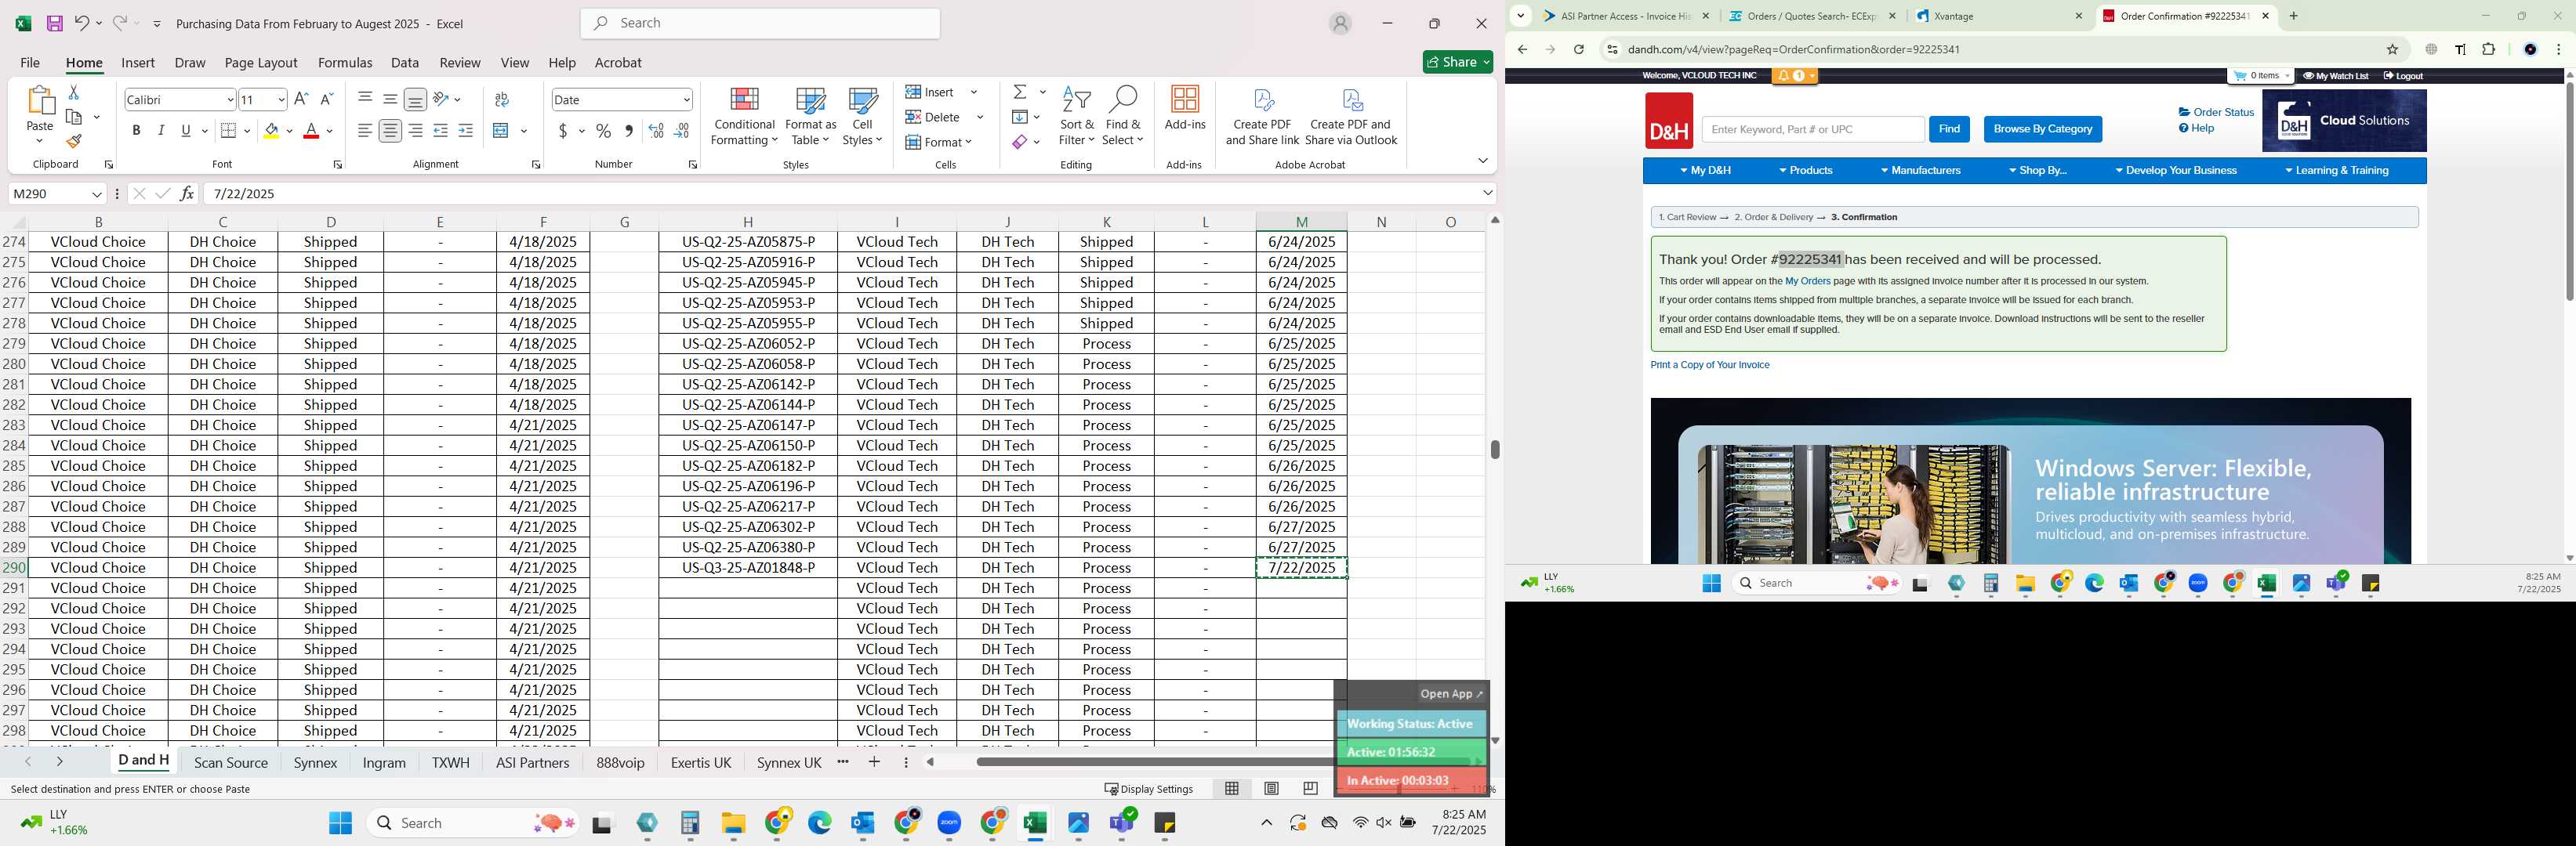Click Display Settings in status bar

coord(1148,788)
